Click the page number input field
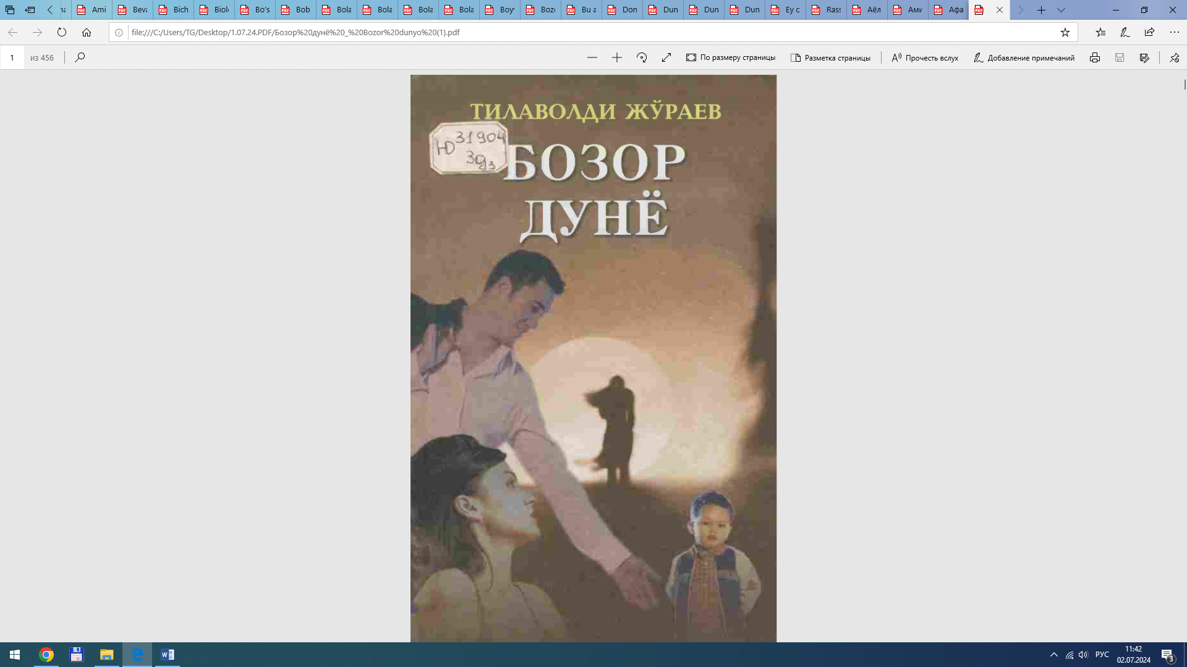 point(12,57)
